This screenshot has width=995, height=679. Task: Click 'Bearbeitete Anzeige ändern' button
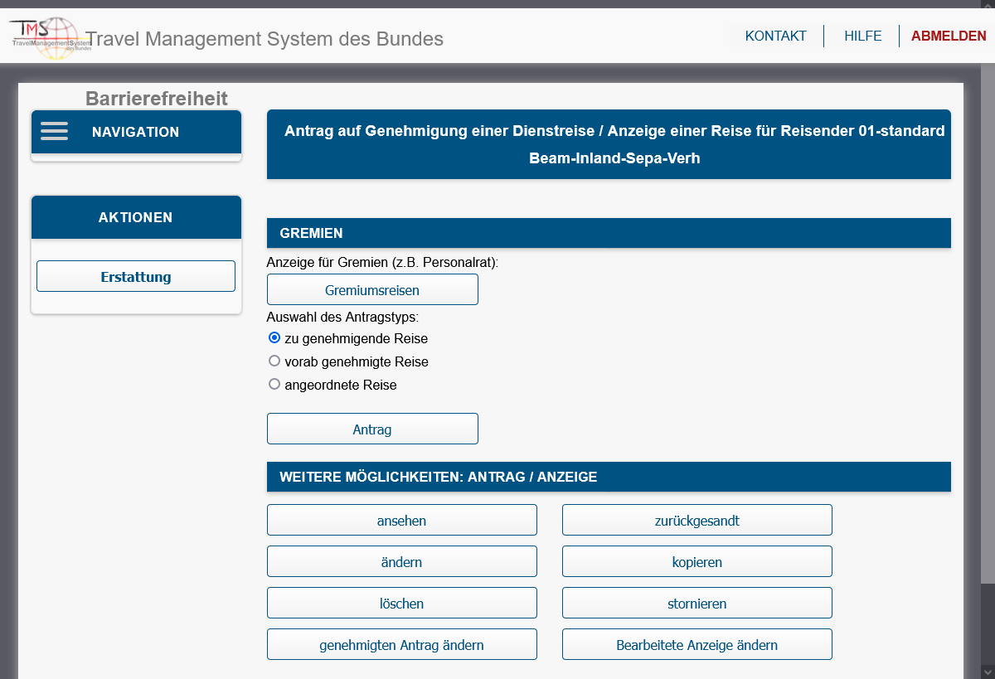click(x=697, y=644)
